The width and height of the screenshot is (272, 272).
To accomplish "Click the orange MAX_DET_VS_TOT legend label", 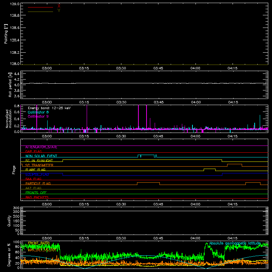I will tap(42, 250).
